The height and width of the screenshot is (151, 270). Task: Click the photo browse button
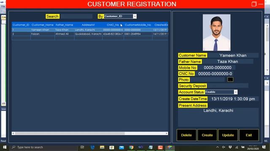(x=230, y=80)
